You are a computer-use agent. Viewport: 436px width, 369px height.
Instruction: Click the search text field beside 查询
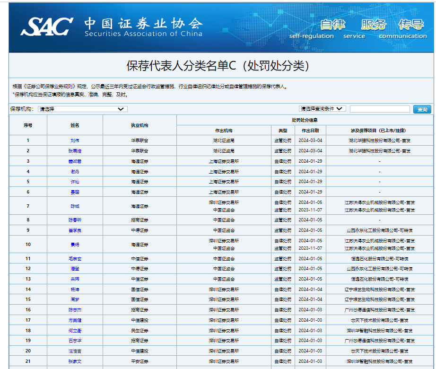point(380,109)
